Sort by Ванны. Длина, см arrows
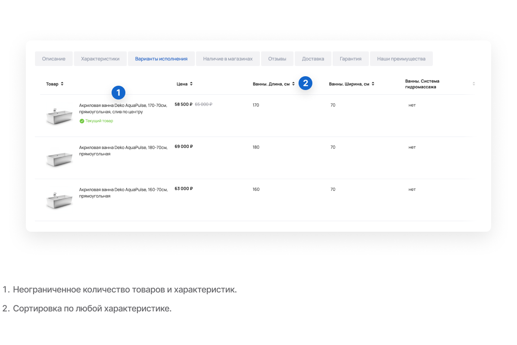 (x=293, y=84)
